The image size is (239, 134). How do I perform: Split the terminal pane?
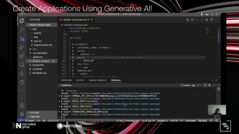[205, 85]
